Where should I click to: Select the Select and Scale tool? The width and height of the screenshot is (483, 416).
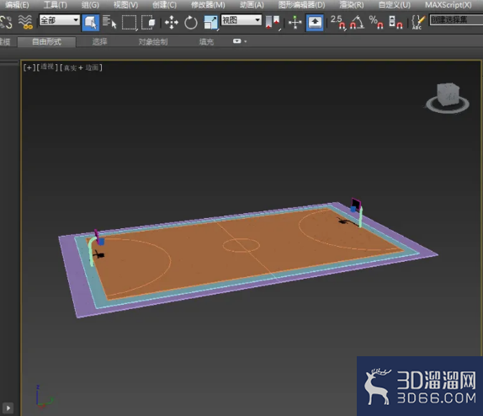pos(210,23)
